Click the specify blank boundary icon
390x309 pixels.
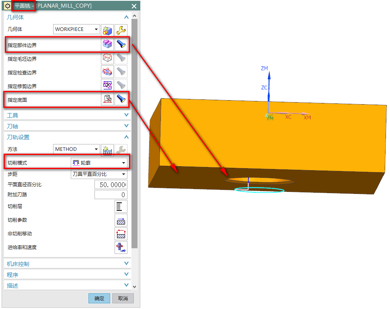point(107,59)
